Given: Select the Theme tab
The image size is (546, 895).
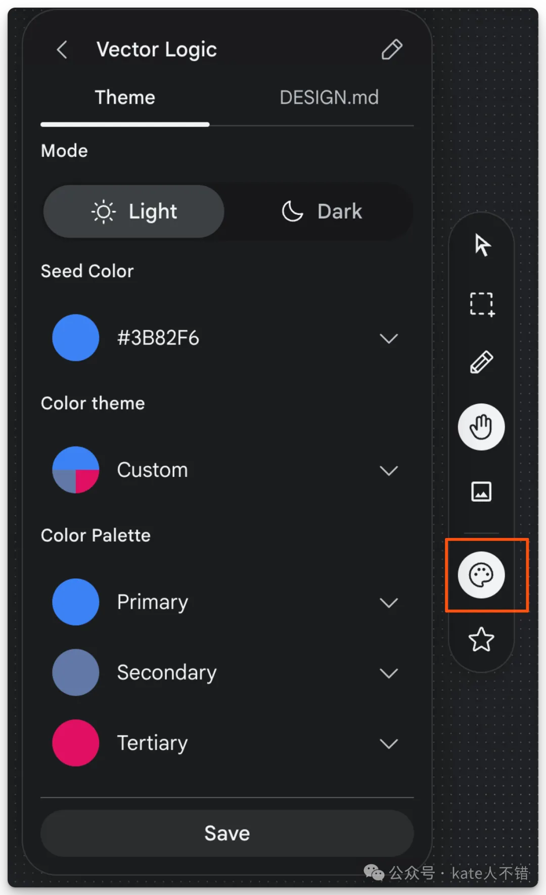Looking at the screenshot, I should [125, 98].
